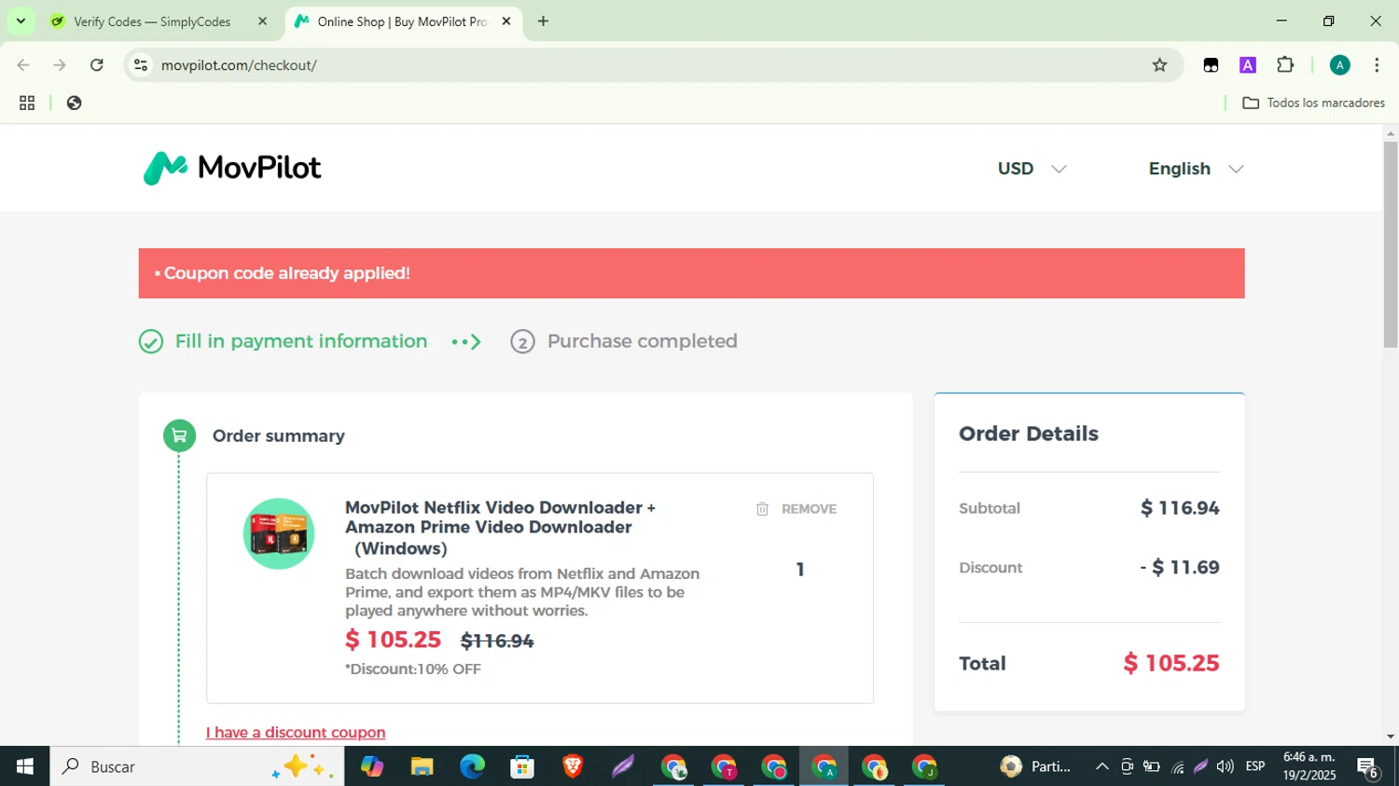Screen dimensions: 1399x786
Task: Click the black extension icon next to star
Action: 1211,65
